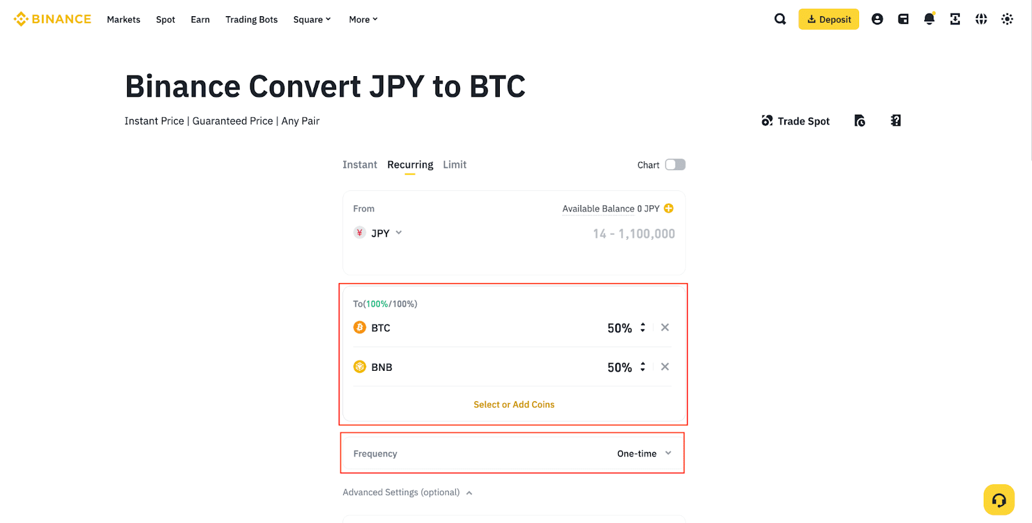The height and width of the screenshot is (523, 1032).
Task: Click the download app icon
Action: click(955, 19)
